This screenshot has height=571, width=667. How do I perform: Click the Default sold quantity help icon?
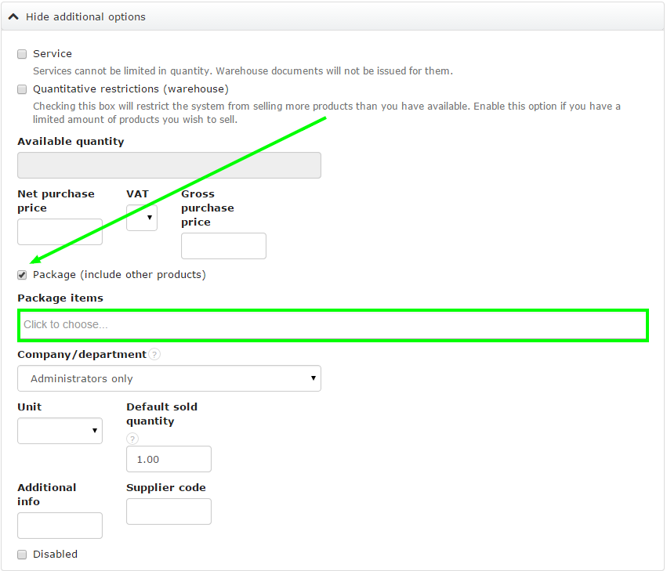[x=132, y=439]
